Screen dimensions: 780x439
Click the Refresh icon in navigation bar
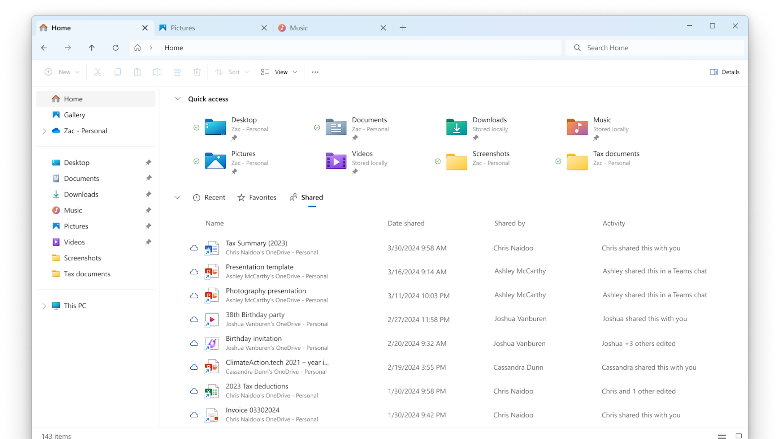pos(116,48)
